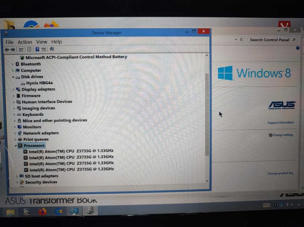The width and height of the screenshot is (304, 227).
Task: Expand the Monitors tree node
Action: 15,127
